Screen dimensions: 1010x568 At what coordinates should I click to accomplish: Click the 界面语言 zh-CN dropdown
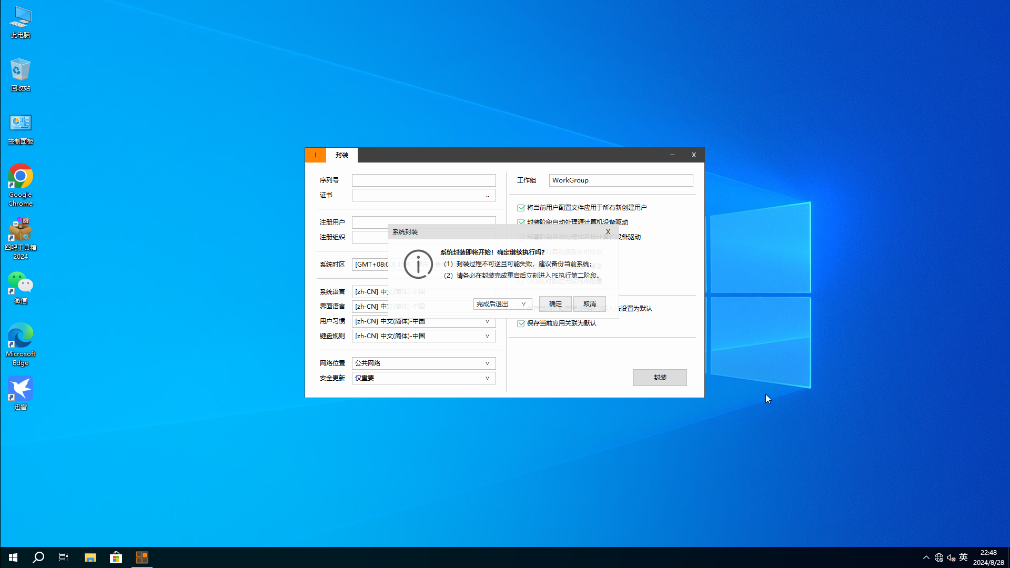click(x=370, y=307)
